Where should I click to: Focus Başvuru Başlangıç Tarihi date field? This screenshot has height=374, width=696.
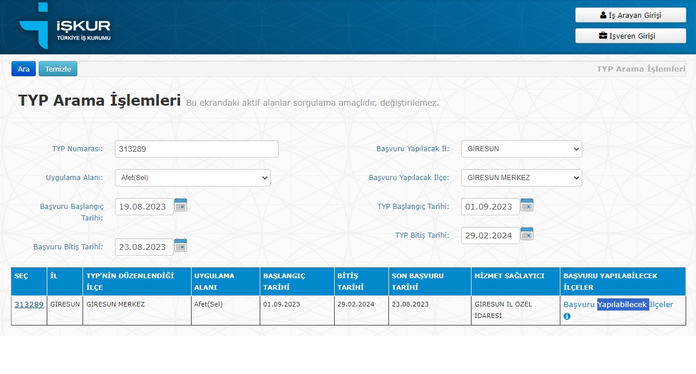tap(144, 207)
